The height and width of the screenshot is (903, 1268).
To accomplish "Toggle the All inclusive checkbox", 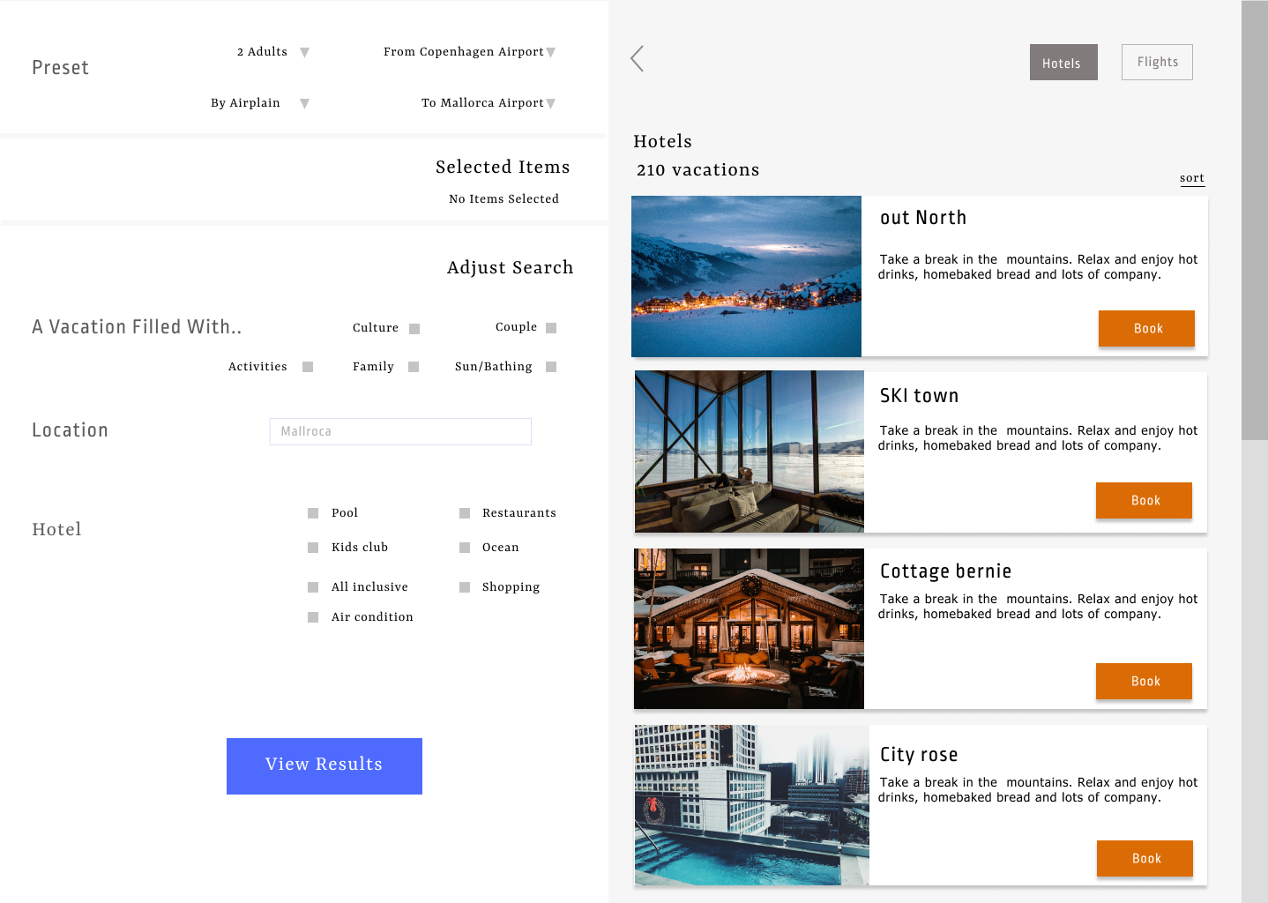I will (x=313, y=587).
